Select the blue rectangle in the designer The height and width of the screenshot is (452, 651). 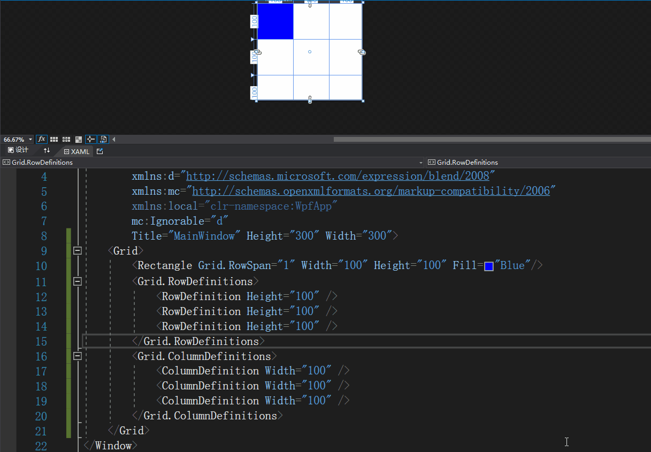pos(275,21)
